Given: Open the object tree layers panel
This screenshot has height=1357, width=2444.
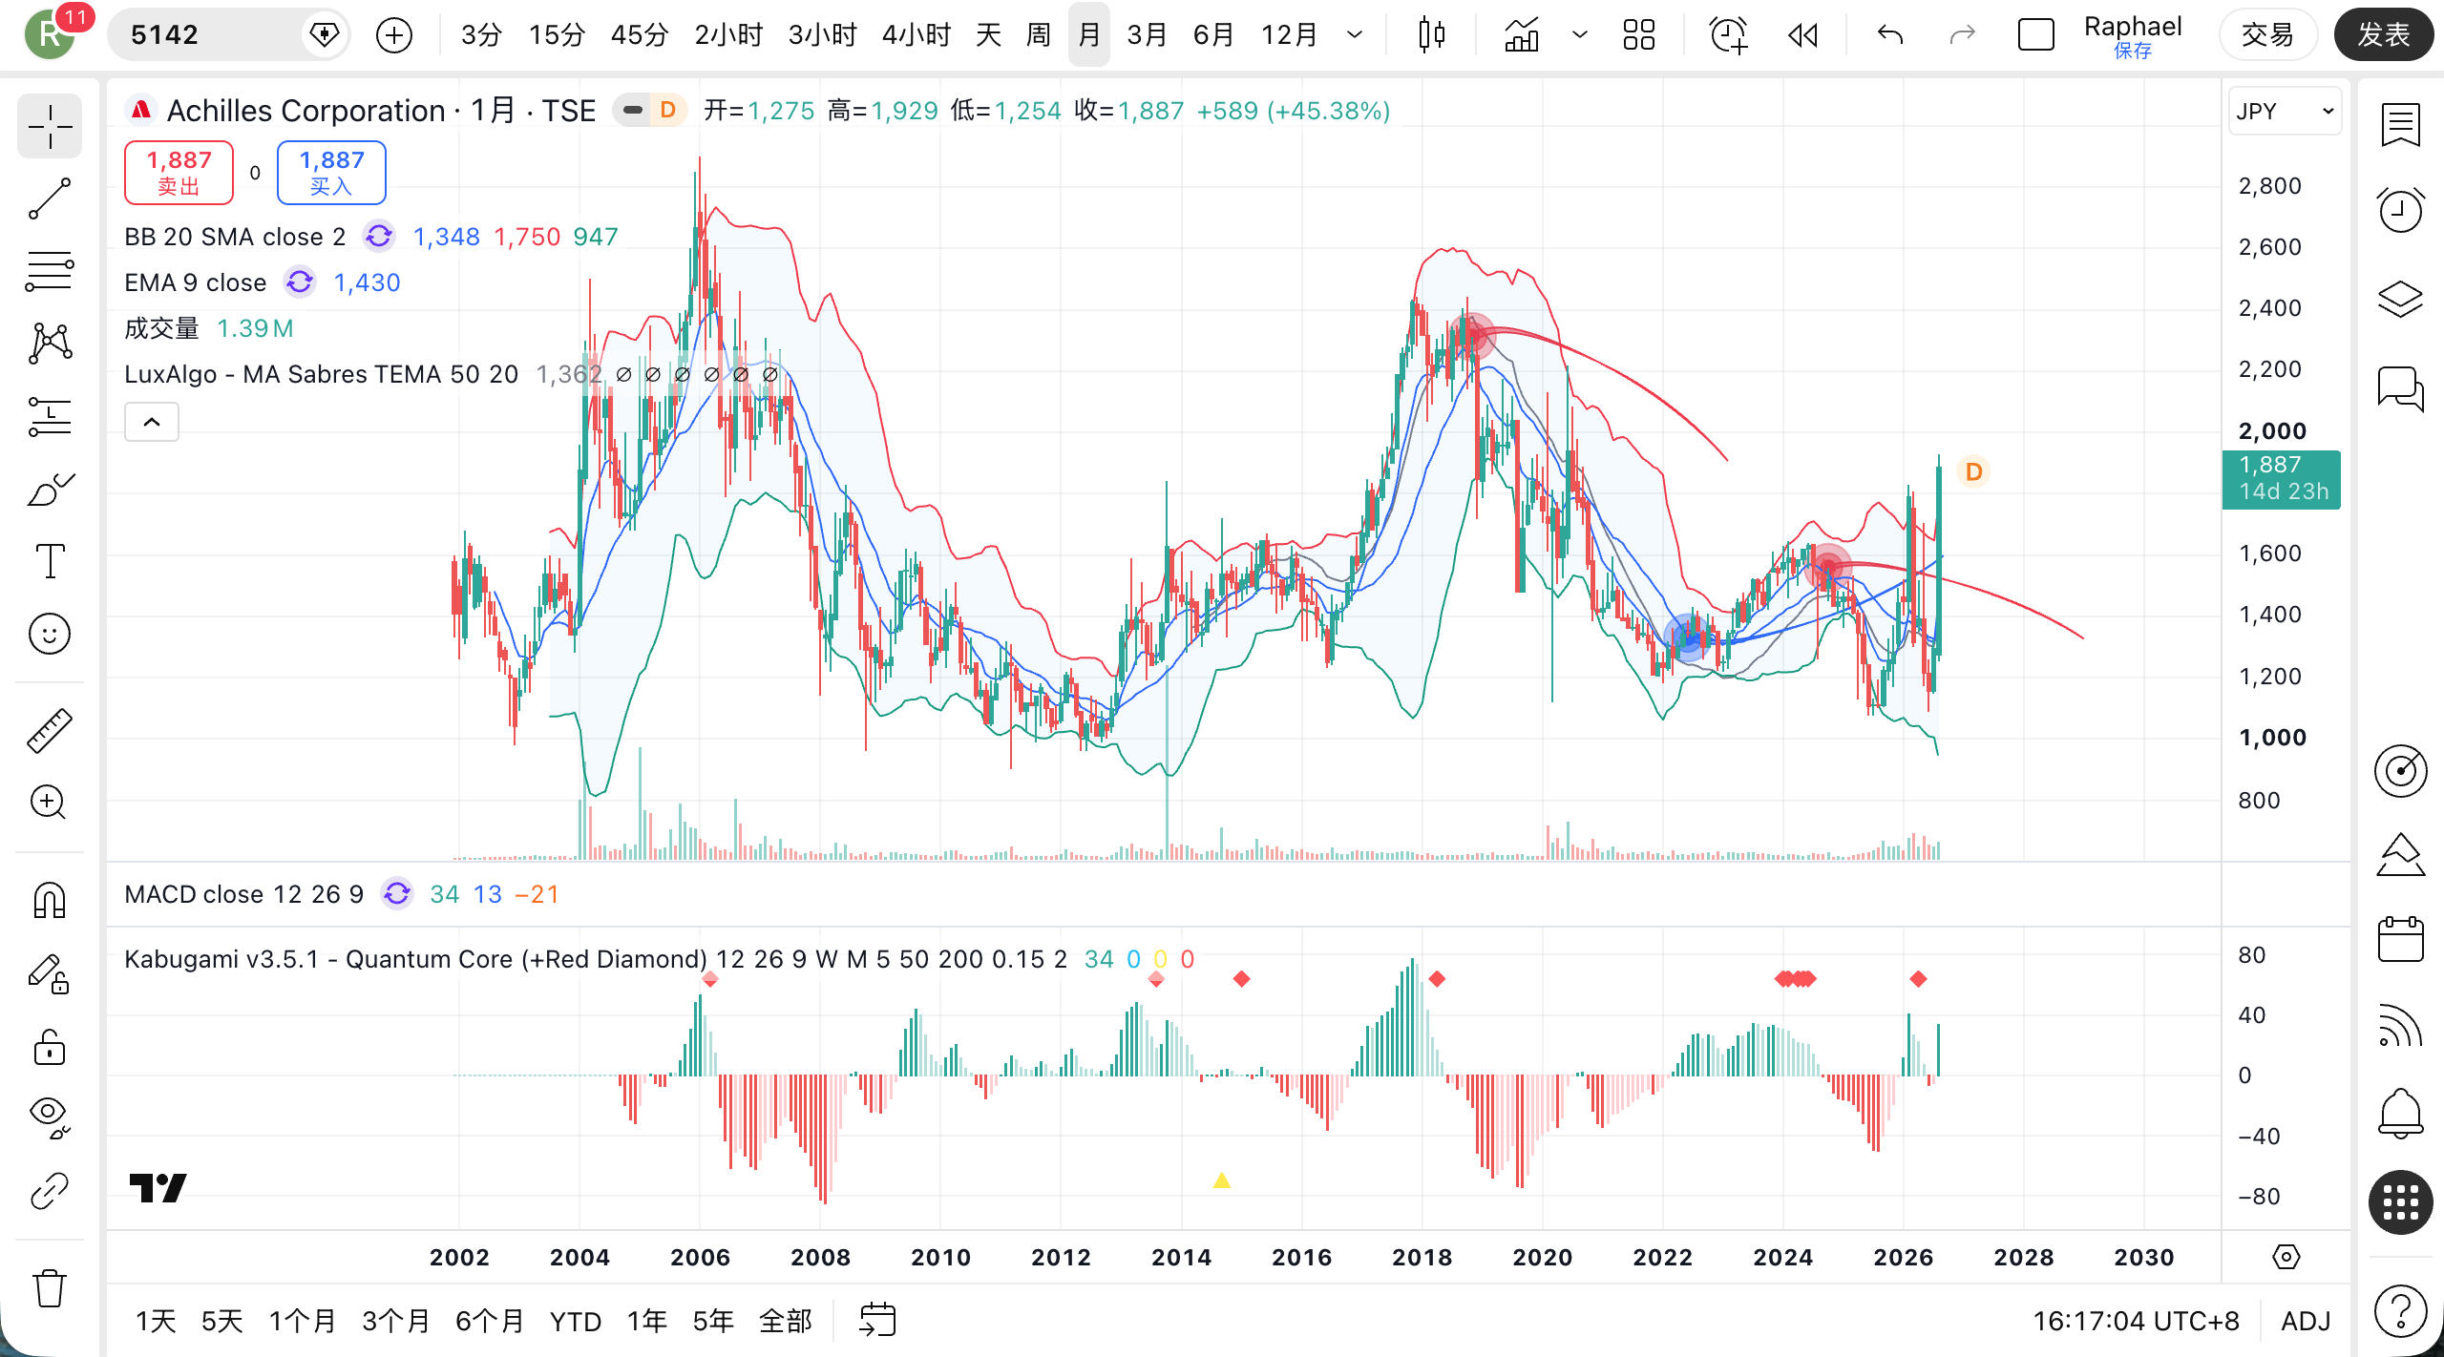Looking at the screenshot, I should tap(2400, 300).
